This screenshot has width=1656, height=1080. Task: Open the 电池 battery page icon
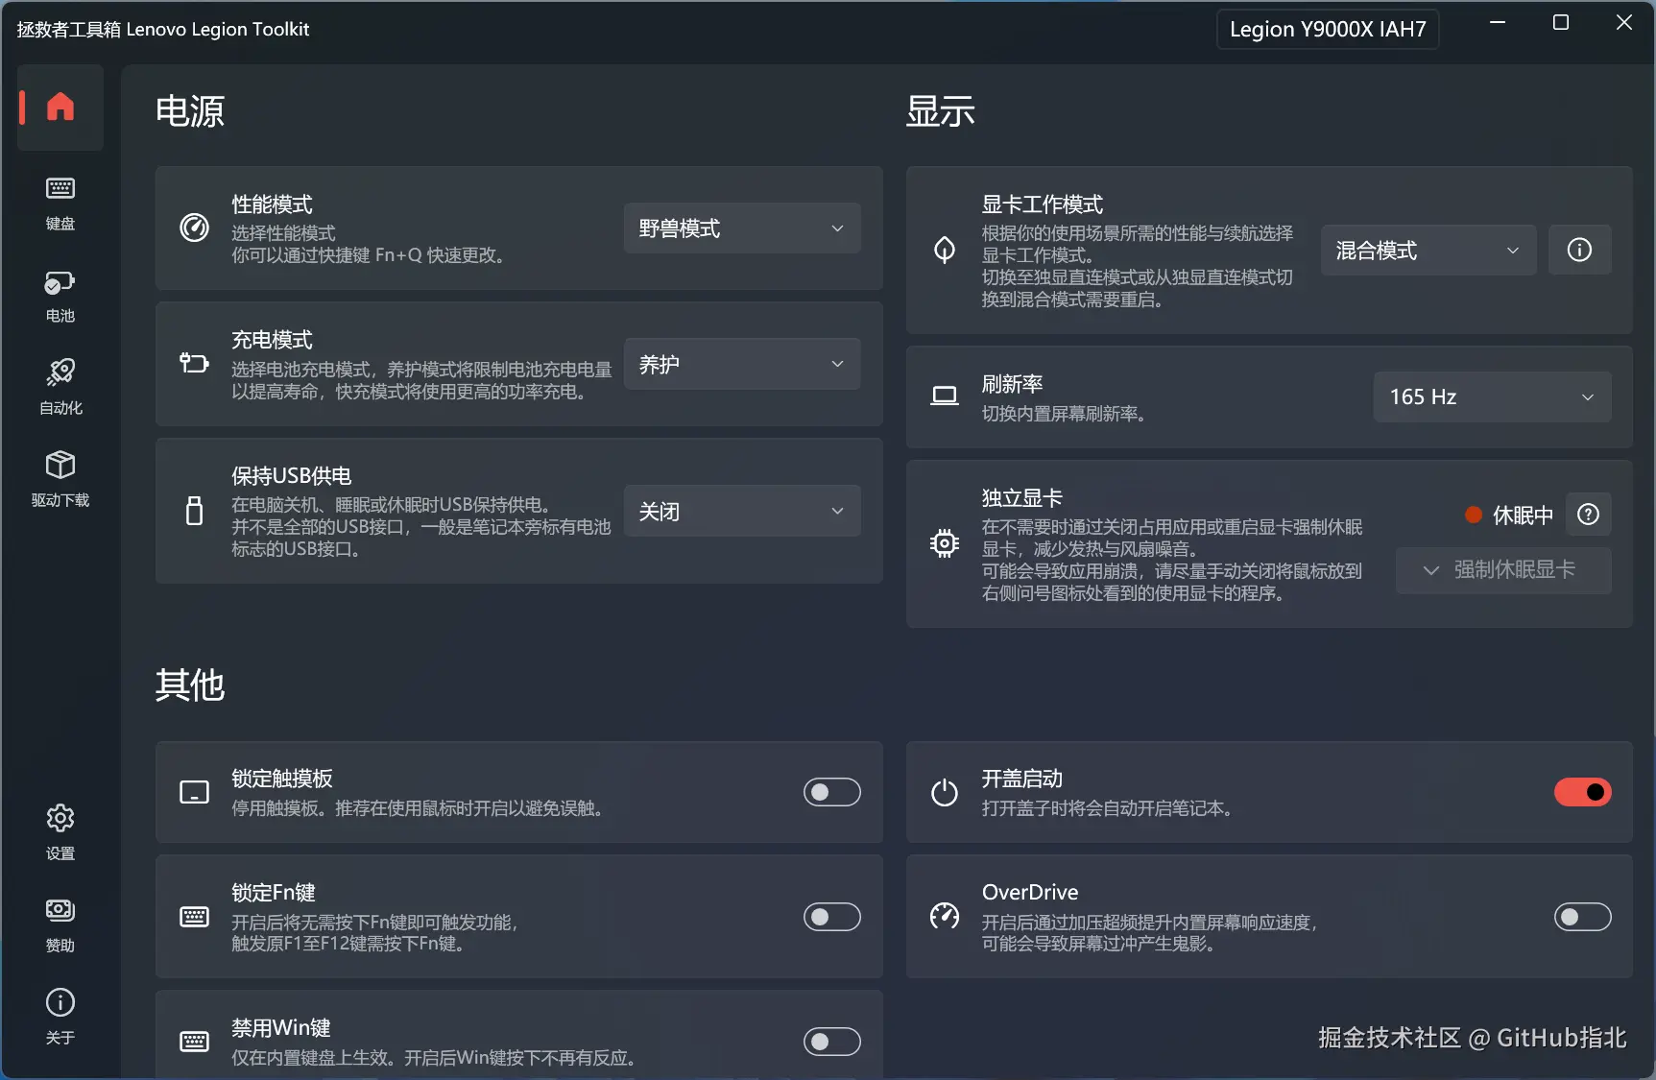pyautogui.click(x=60, y=282)
